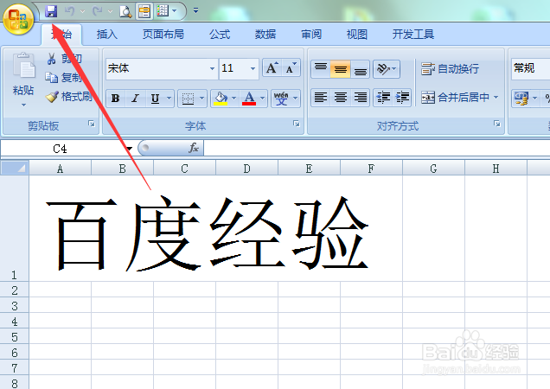Viewport: 550px width, 389px height.
Task: Click the 合并后居中 merge button
Action: (455, 97)
